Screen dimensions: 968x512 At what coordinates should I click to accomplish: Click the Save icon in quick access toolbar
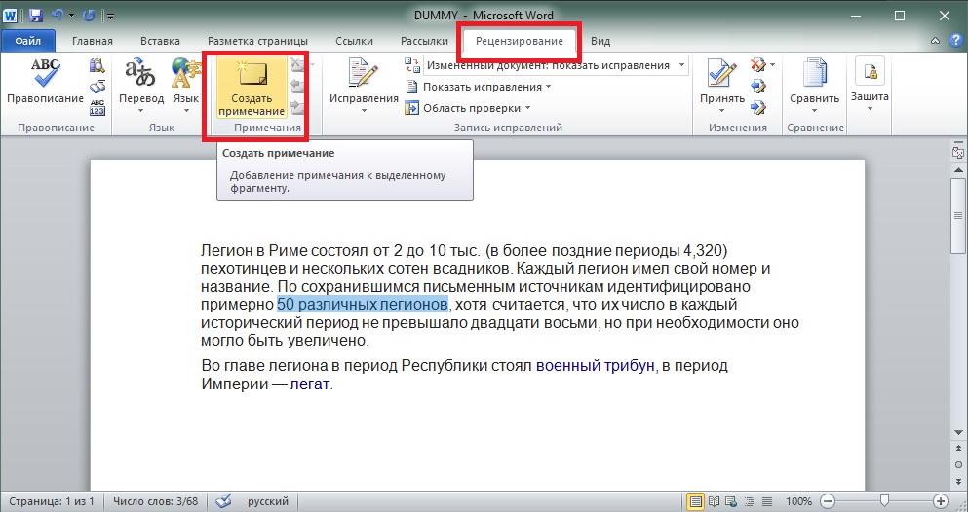click(36, 16)
